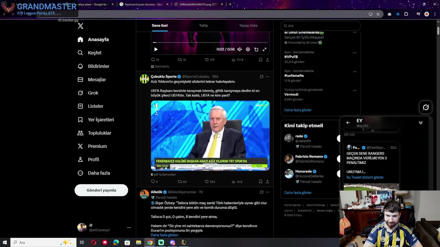Image resolution: width=440 pixels, height=247 pixels.
Task: Click Gönderi yayınla button
Action: 101,190
